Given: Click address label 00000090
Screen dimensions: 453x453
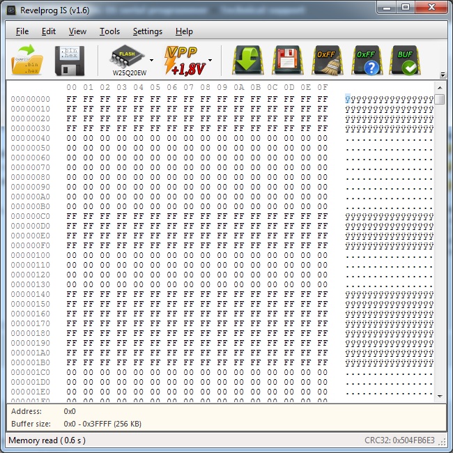Looking at the screenshot, I should click(31, 187).
